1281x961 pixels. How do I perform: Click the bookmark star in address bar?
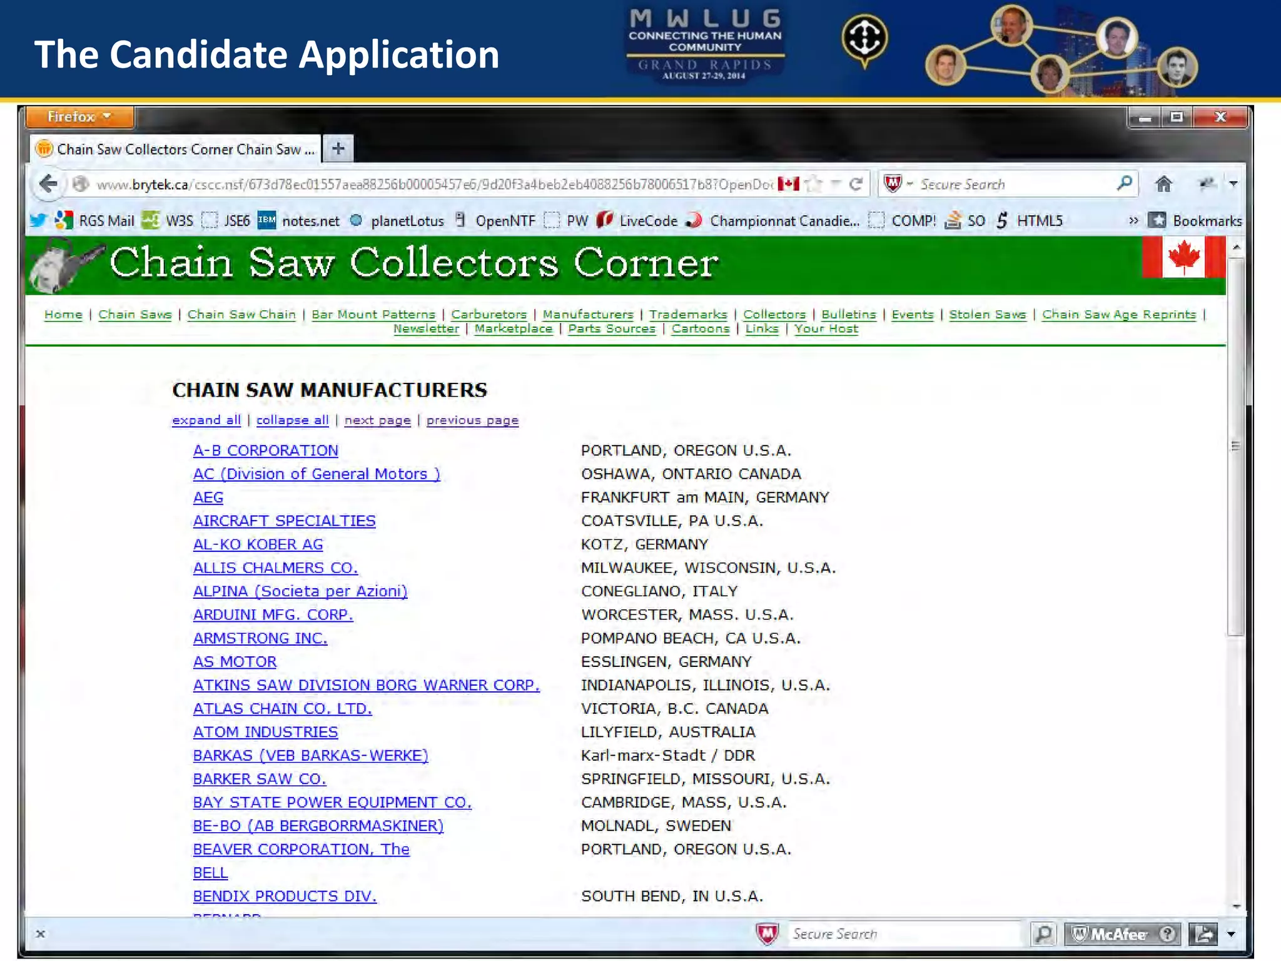click(x=814, y=184)
